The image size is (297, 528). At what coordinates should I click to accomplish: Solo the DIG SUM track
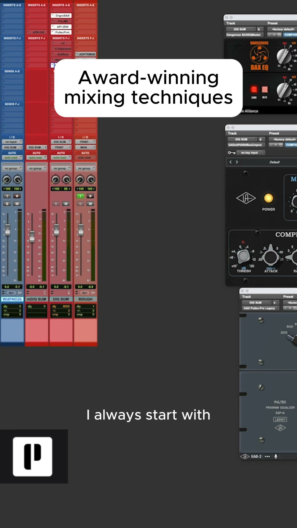coord(56,204)
